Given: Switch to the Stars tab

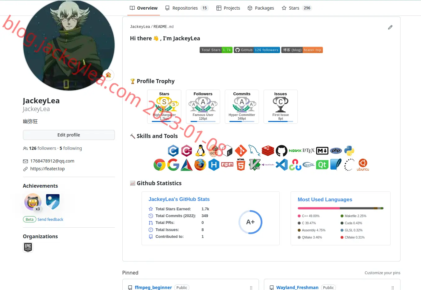Looking at the screenshot, I should pos(296,8).
